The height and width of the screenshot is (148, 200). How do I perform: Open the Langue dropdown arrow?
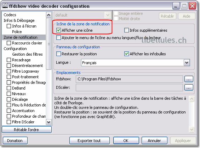[187, 63]
